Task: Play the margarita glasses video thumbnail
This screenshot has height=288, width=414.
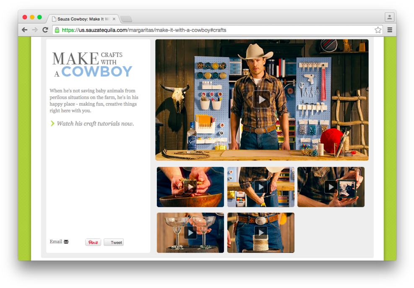Action: 190,233
